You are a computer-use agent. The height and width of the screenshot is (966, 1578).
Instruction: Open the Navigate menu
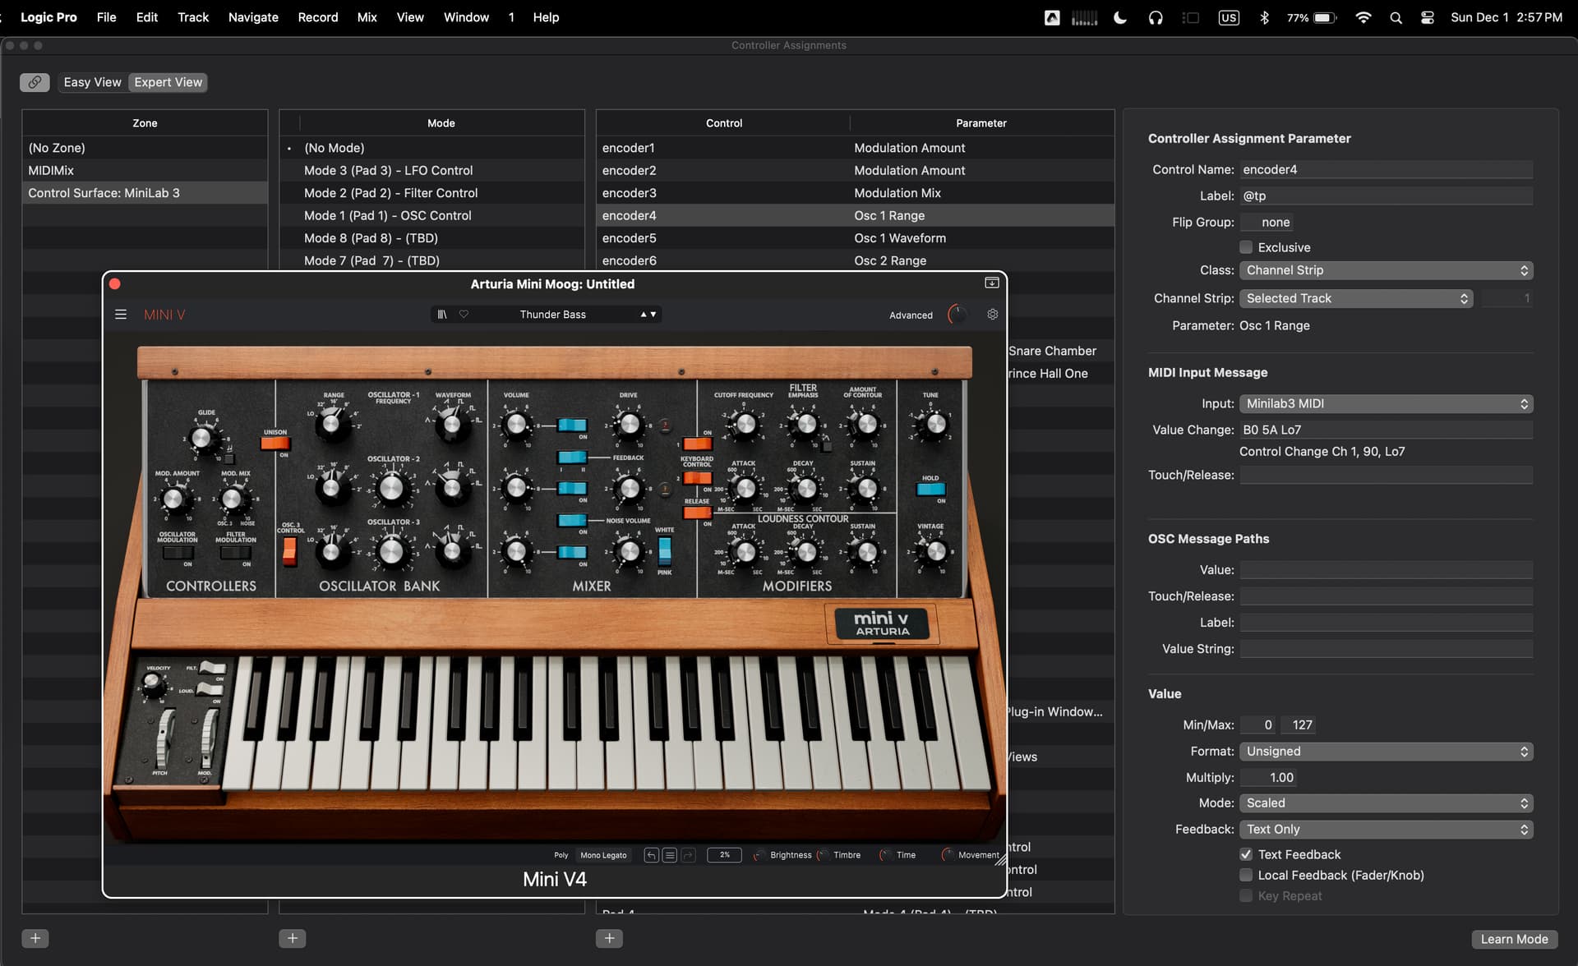pos(253,17)
